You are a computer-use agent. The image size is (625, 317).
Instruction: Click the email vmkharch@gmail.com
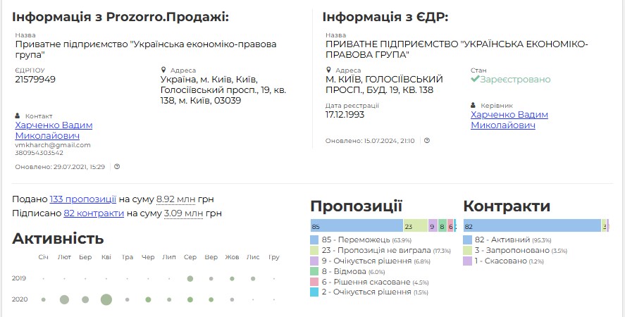53,145
